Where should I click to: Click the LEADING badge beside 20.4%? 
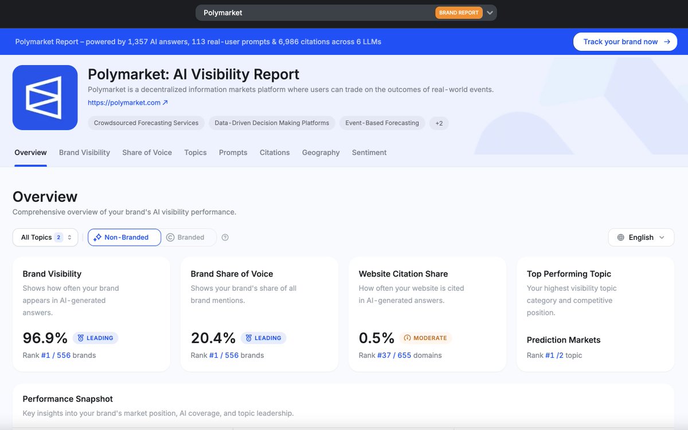263,338
